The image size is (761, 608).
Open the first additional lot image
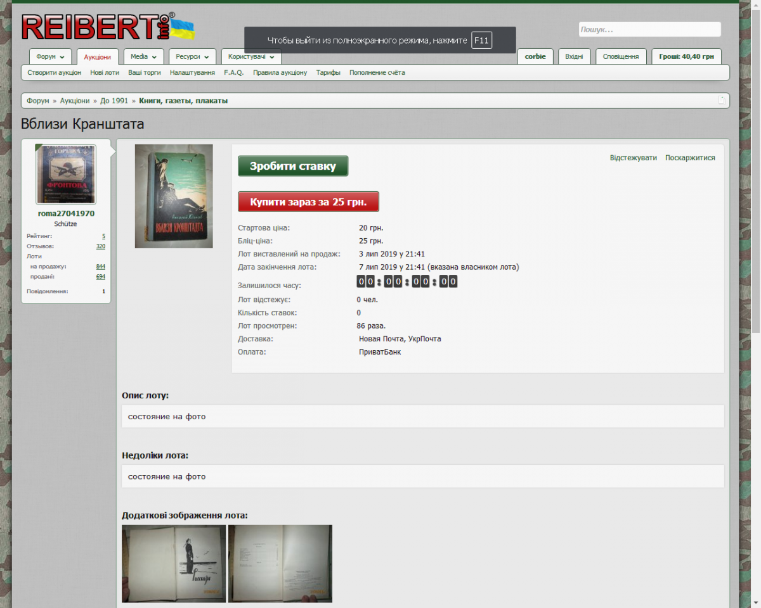click(x=174, y=564)
